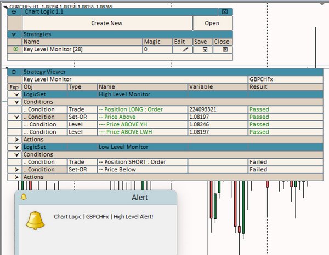Click the Variable column header

coord(218,87)
